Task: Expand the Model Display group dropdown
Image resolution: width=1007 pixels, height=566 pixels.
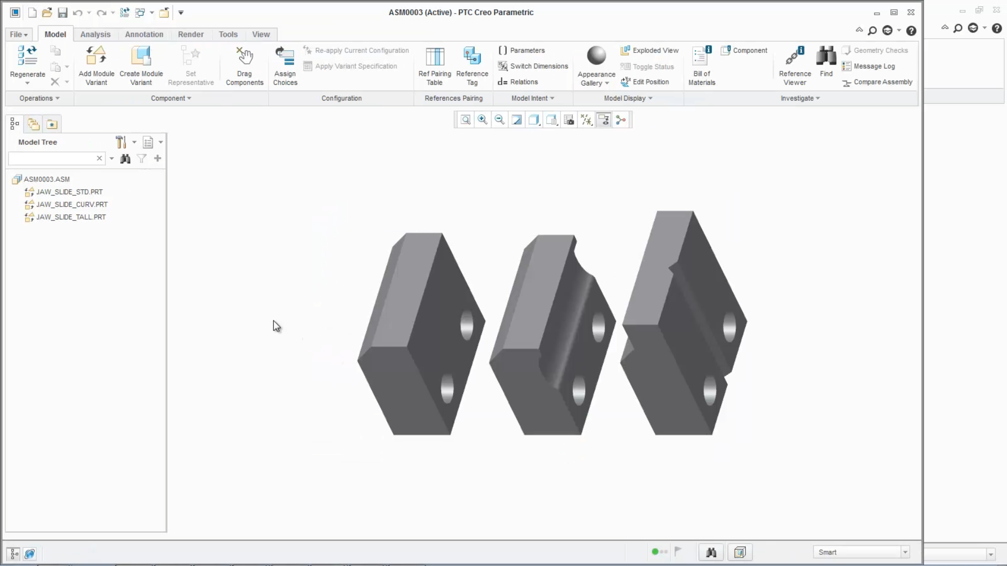Action: 628,98
